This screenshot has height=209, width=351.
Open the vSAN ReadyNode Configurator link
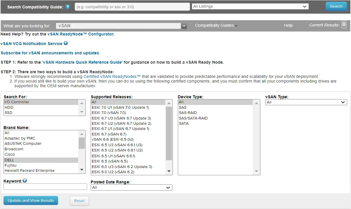pos(80,34)
